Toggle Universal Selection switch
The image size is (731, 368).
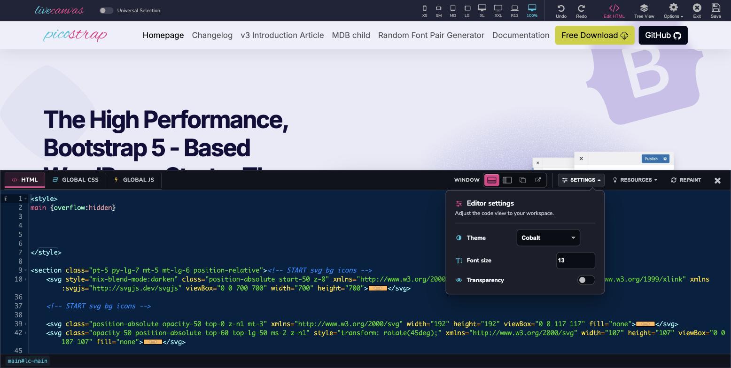coord(106,10)
